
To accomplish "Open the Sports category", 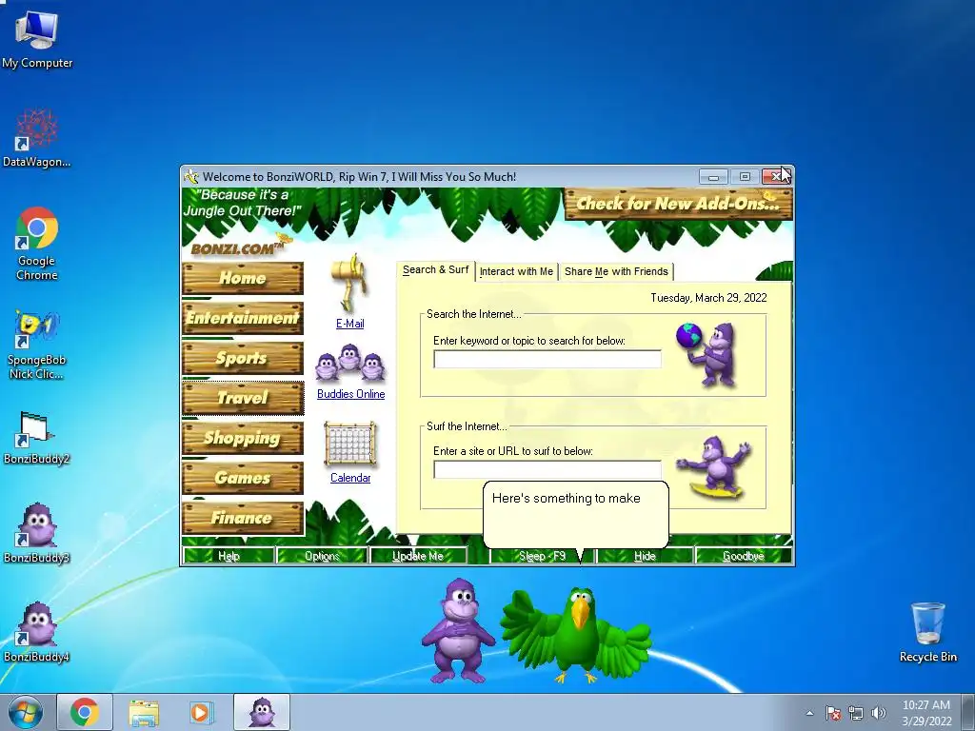I will (243, 358).
